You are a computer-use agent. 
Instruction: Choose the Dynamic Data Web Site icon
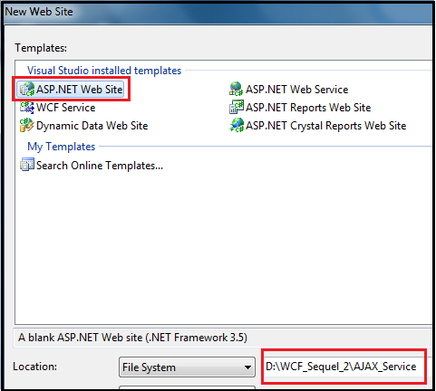[27, 125]
